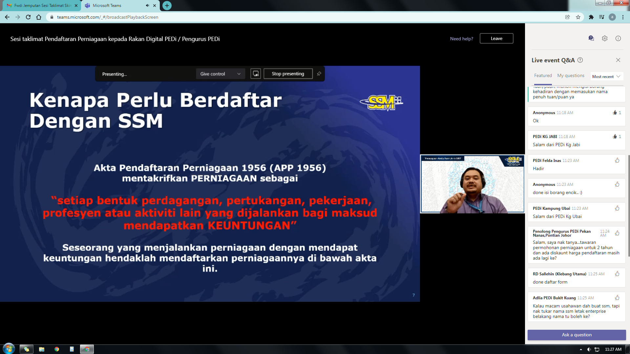Leave the live event

pos(496,38)
